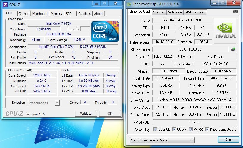Viewport: 243px width, 148px height.
Task: Click the Core Voltage value 1.256 V
Action: pyautogui.click(x=79, y=40)
